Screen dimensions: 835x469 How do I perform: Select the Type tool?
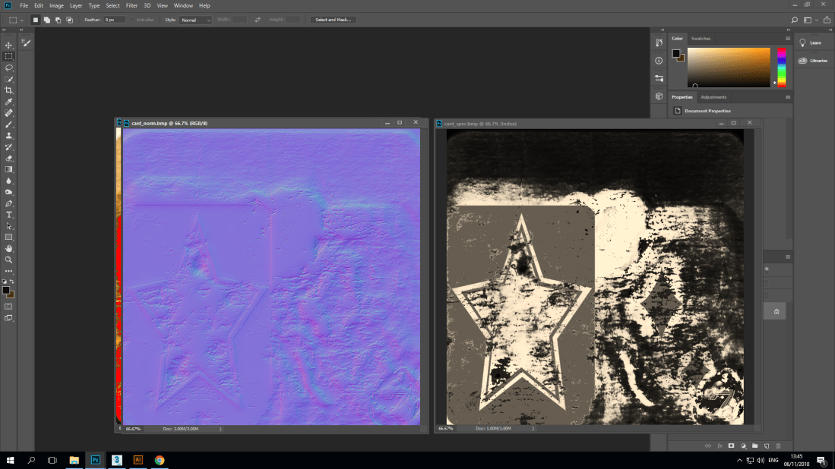(9, 215)
